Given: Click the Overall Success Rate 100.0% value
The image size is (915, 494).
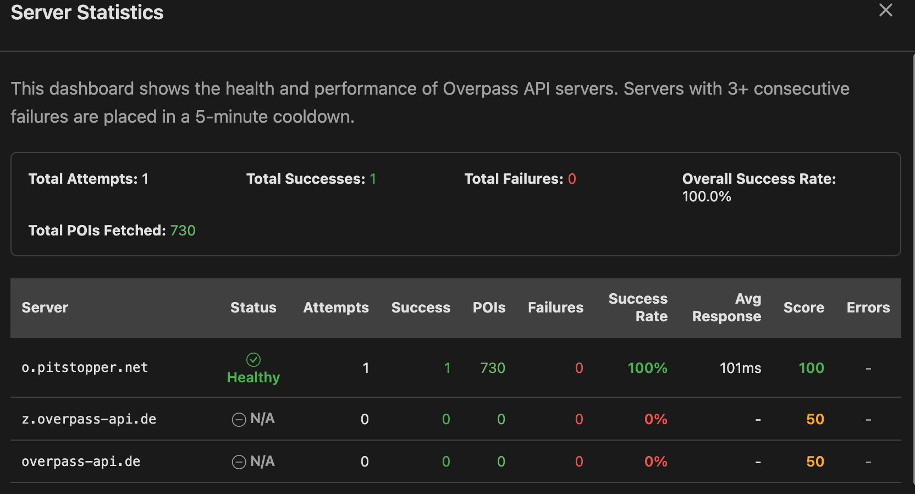Looking at the screenshot, I should [707, 196].
